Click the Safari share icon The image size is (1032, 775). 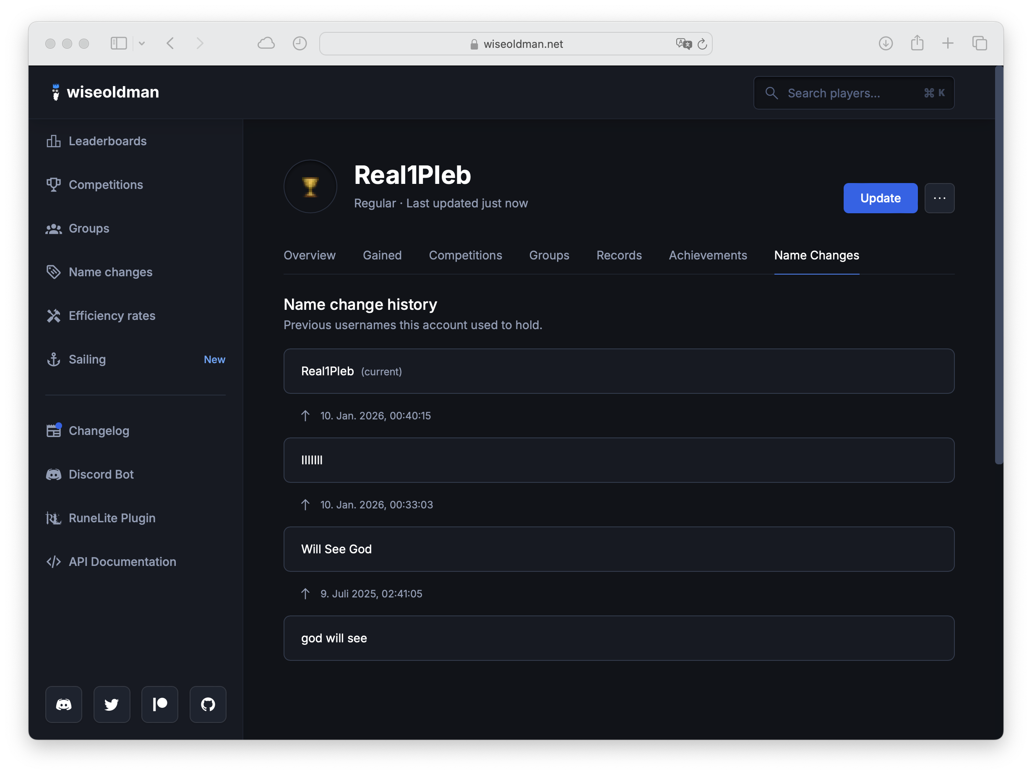click(x=917, y=43)
